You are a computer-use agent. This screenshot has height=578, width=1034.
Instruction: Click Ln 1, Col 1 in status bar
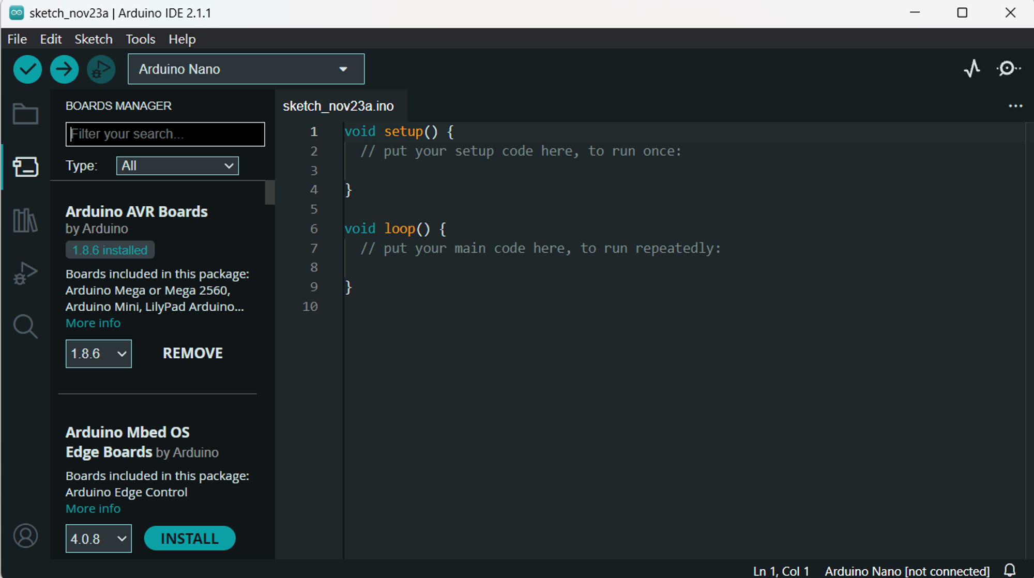(781, 571)
